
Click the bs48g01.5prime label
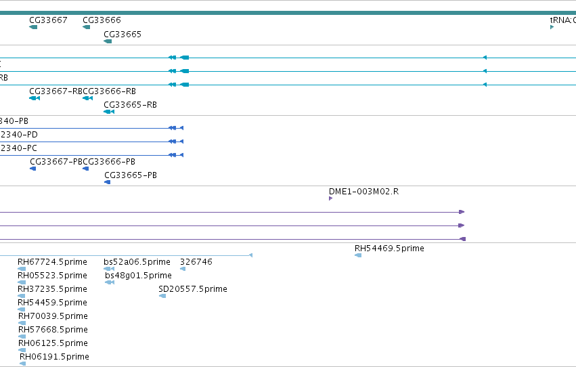coord(139,276)
